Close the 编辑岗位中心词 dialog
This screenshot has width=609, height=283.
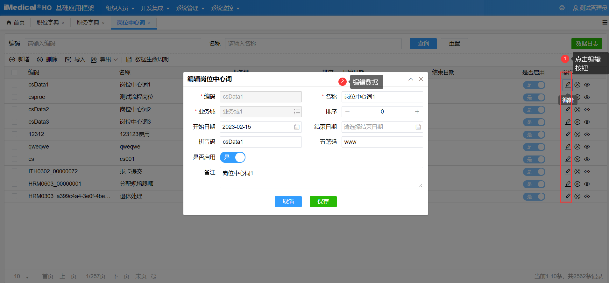point(421,79)
